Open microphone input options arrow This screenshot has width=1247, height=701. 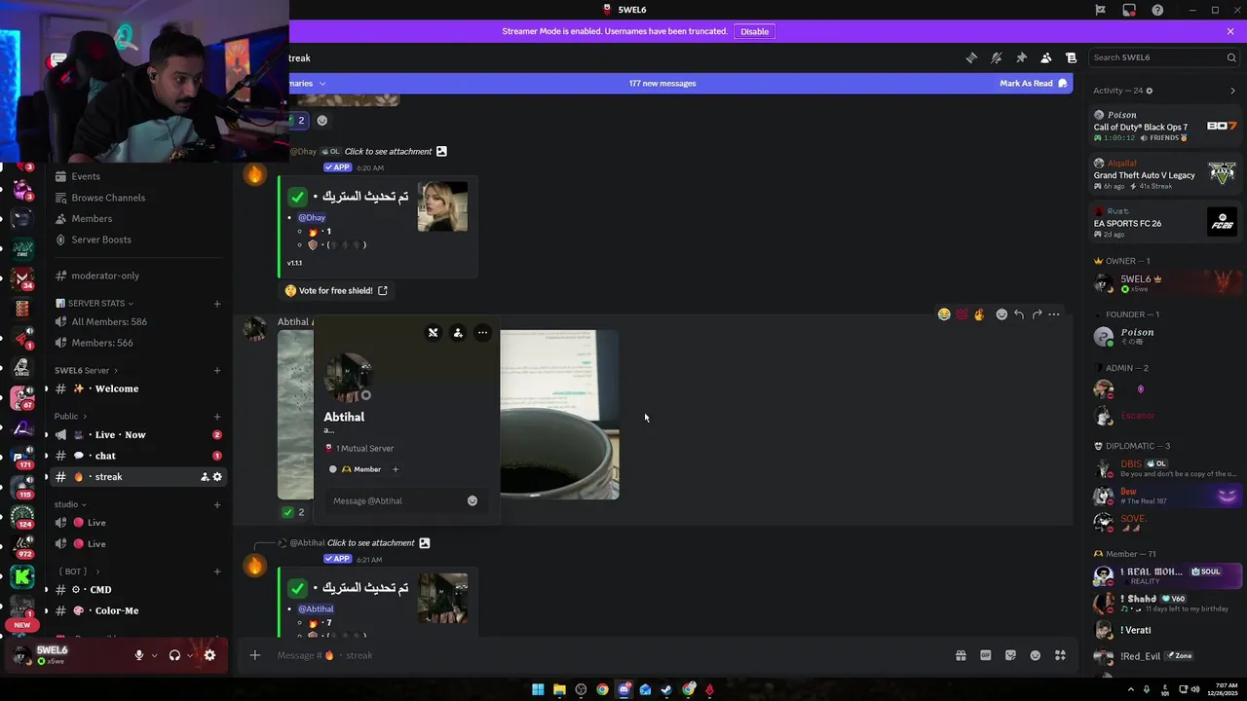tap(155, 655)
